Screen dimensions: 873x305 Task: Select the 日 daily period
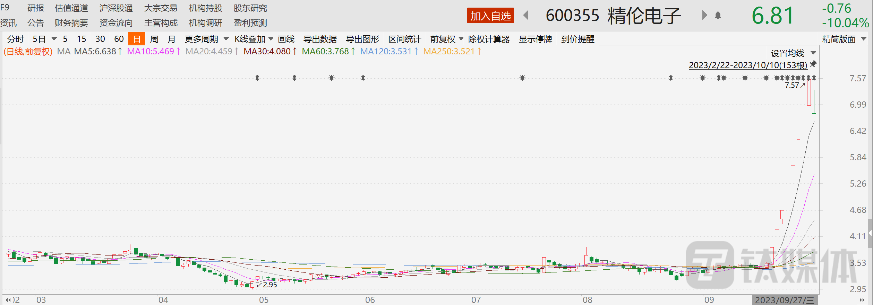click(x=137, y=39)
